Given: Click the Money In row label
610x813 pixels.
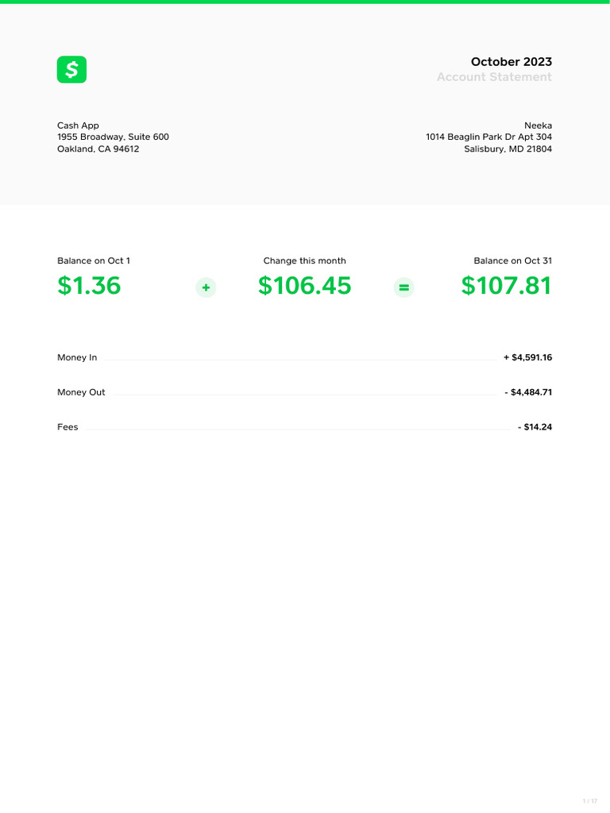Looking at the screenshot, I should coord(77,358).
